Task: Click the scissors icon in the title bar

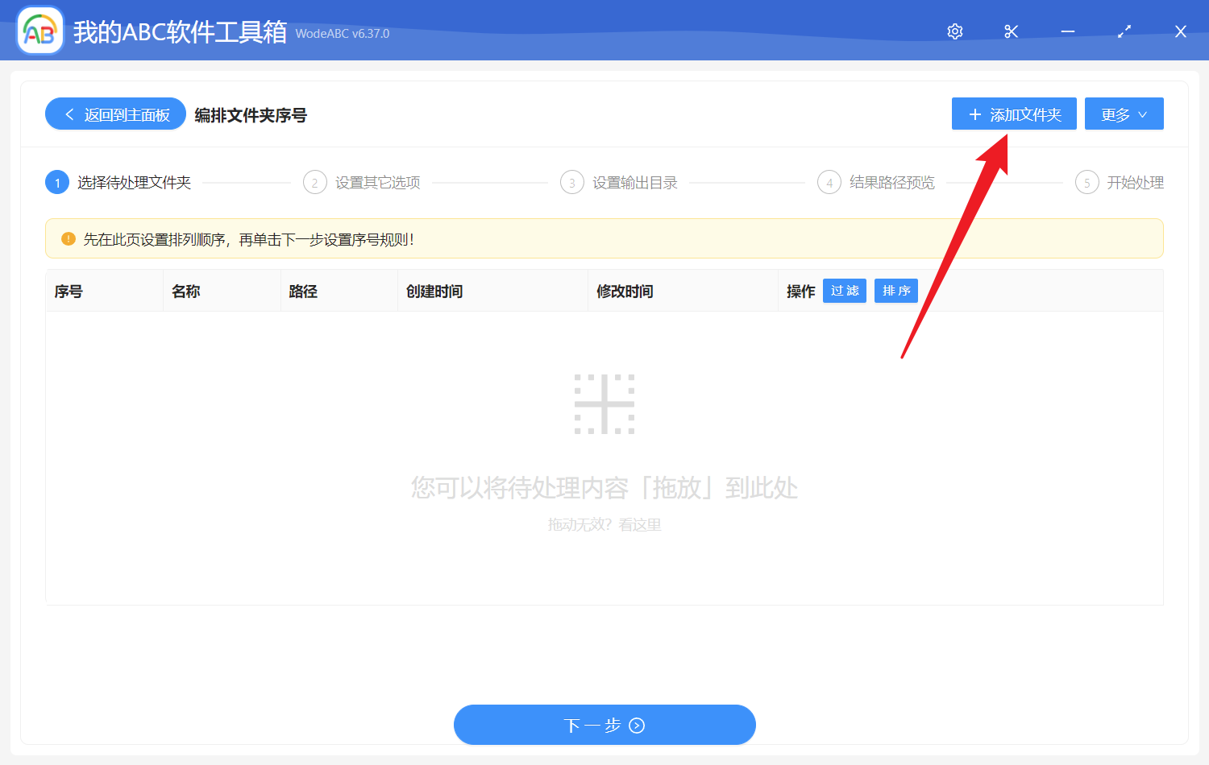Action: [1011, 31]
